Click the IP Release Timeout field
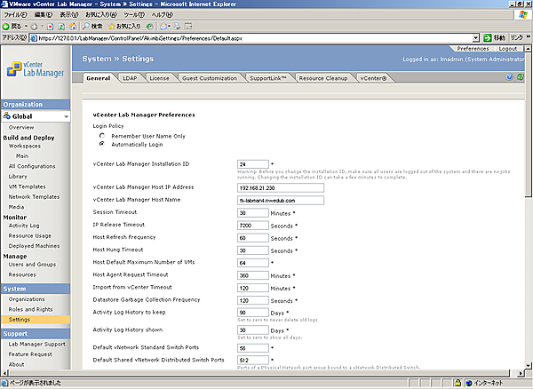Screen dimensions: 533x389 click(253, 226)
